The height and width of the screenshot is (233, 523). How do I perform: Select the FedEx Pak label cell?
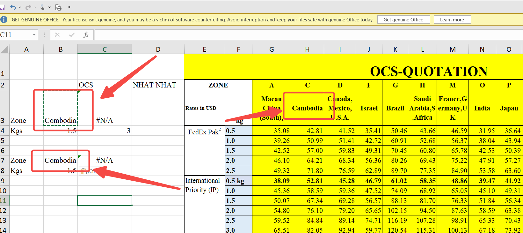coord(205,151)
